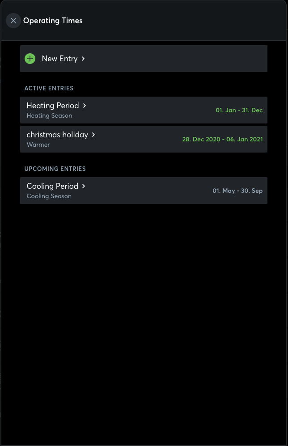Click the green plus icon

pyautogui.click(x=30, y=59)
